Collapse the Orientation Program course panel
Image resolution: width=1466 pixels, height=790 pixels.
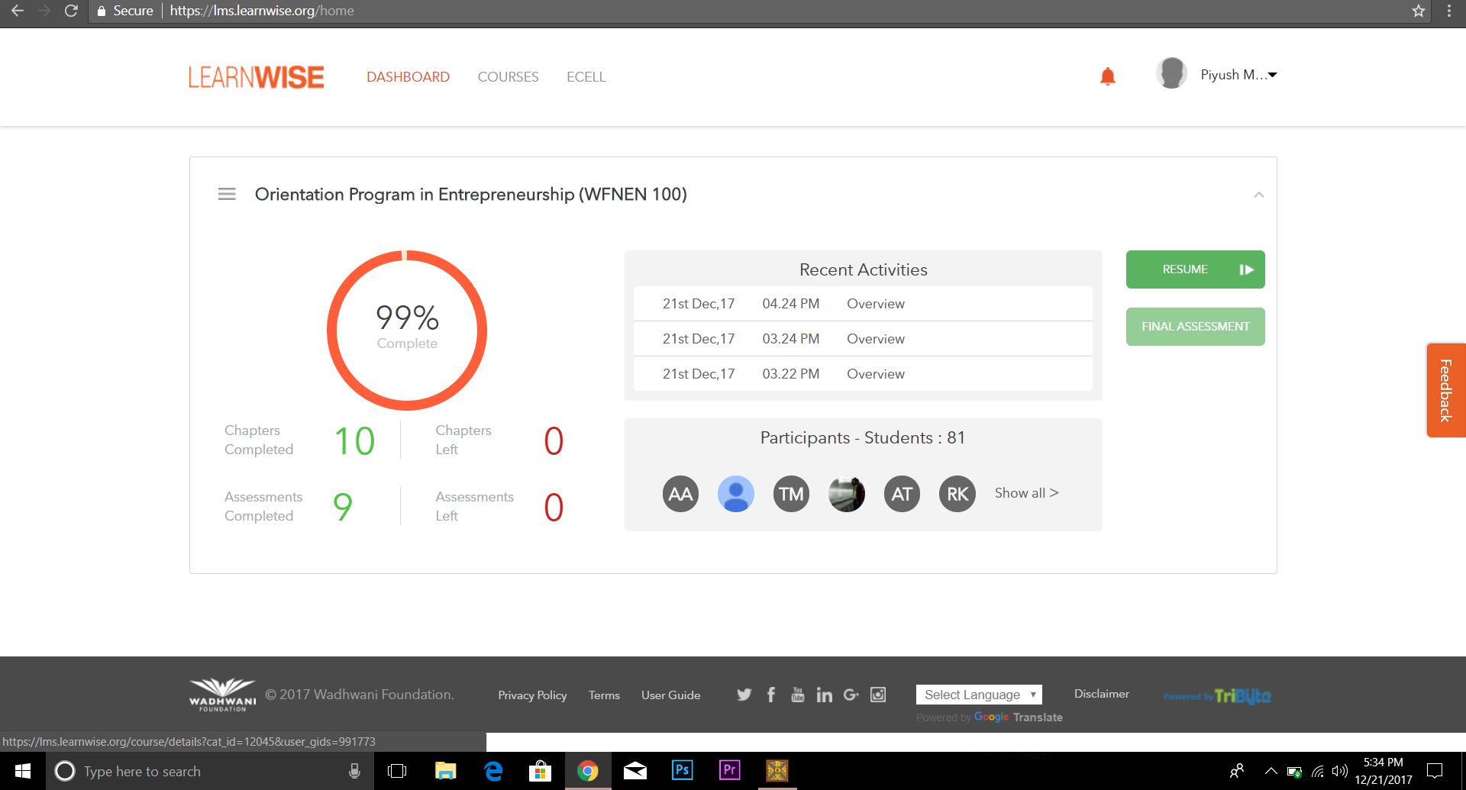pos(1259,195)
